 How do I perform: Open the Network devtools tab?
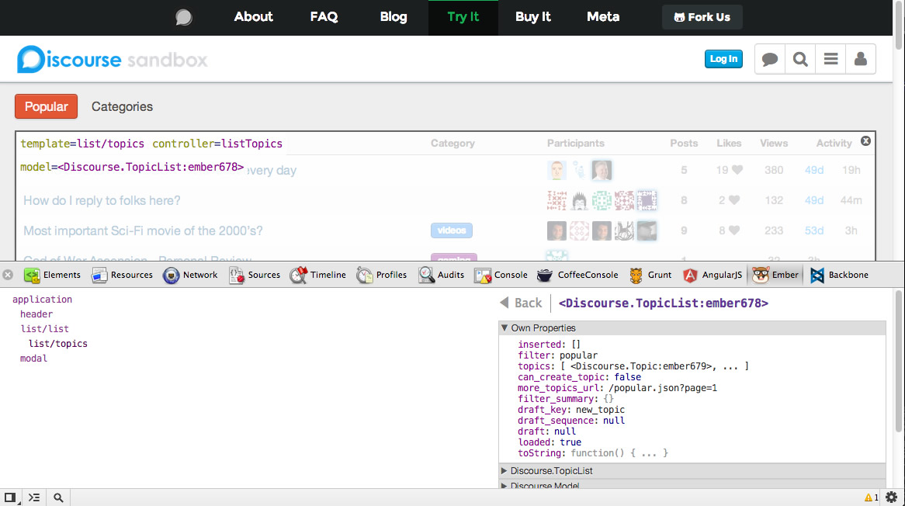point(191,275)
